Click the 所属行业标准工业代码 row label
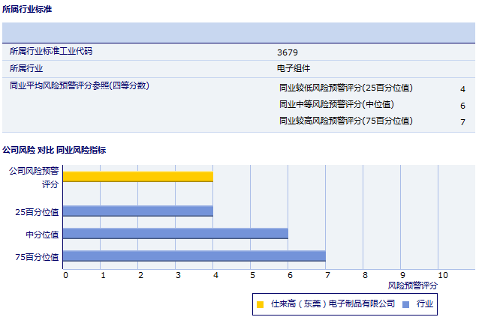 [51, 51]
